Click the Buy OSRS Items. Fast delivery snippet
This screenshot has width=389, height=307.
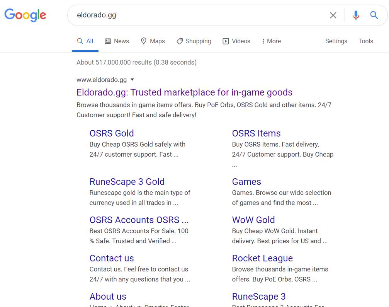click(282, 154)
